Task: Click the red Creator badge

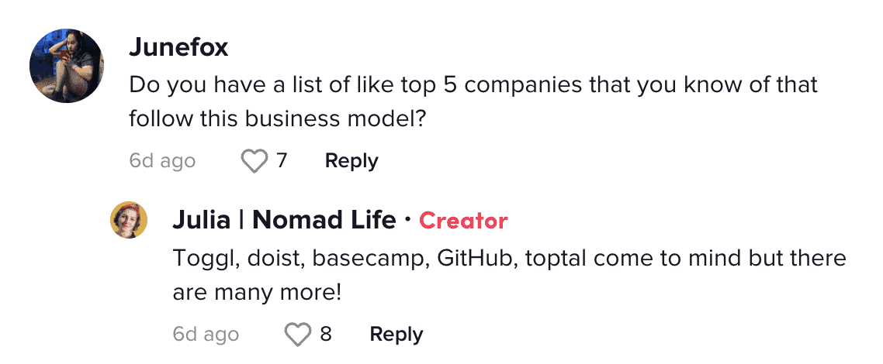Action: point(463,221)
